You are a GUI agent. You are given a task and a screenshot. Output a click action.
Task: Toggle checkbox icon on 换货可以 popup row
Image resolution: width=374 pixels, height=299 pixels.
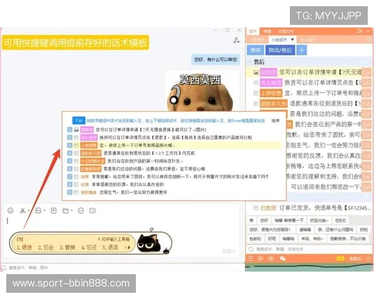(x=76, y=138)
